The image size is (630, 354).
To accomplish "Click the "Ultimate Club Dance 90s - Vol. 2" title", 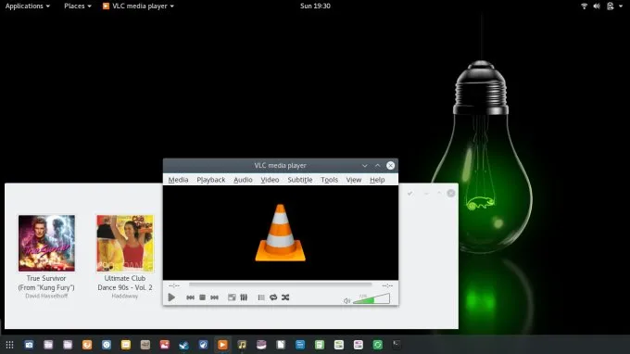I will point(125,283).
